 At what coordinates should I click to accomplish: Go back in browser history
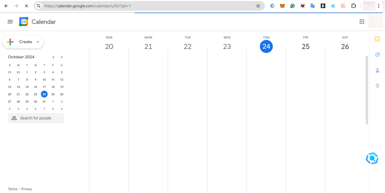click(6, 6)
